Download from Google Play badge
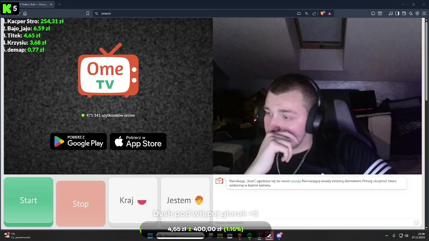This screenshot has height=241, width=429. point(78,141)
